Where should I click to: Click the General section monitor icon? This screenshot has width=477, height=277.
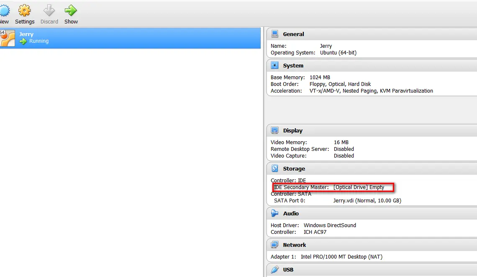pos(275,34)
